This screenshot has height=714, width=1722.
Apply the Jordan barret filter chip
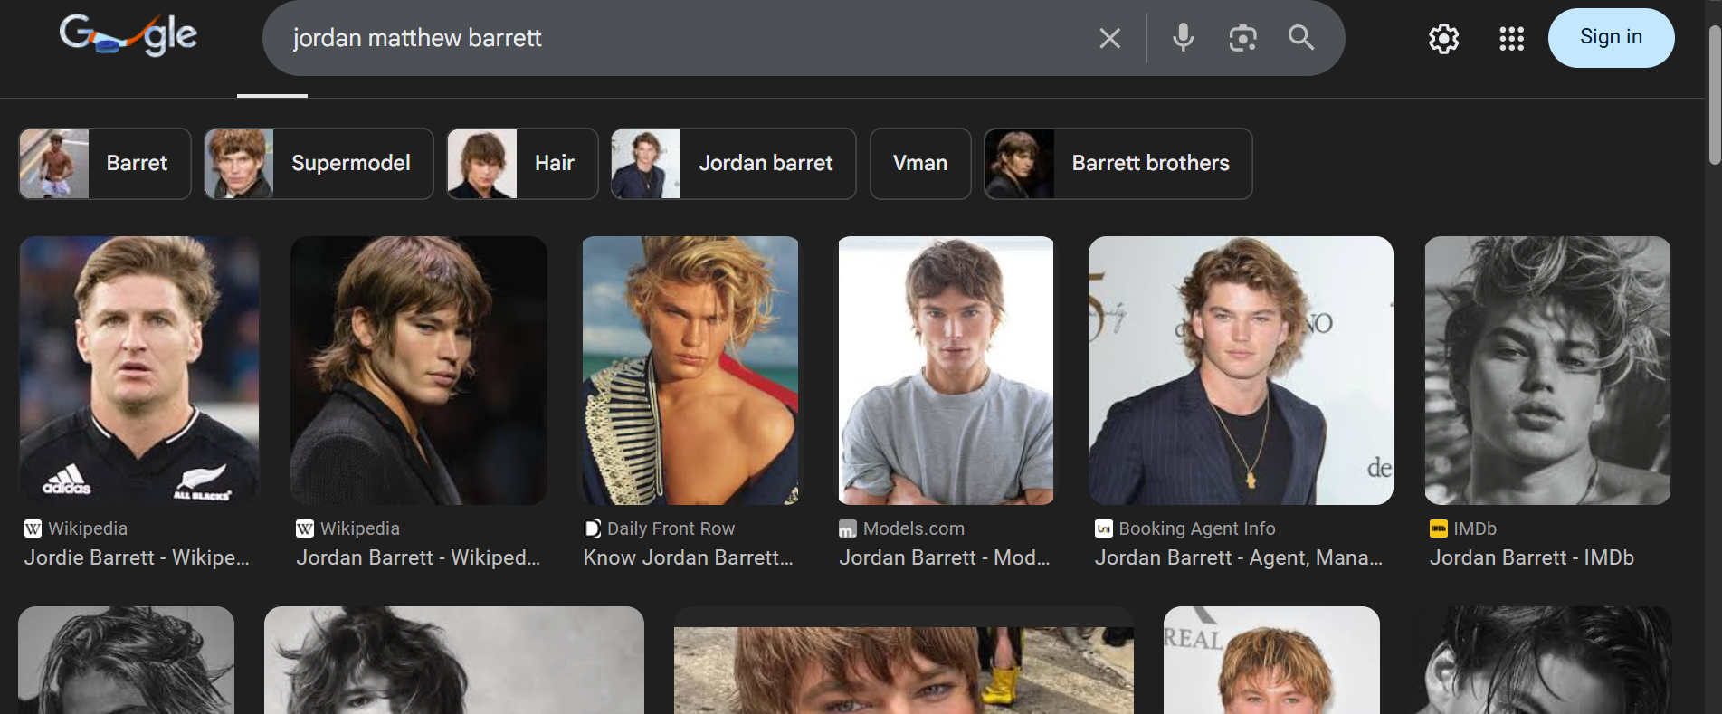point(733,164)
